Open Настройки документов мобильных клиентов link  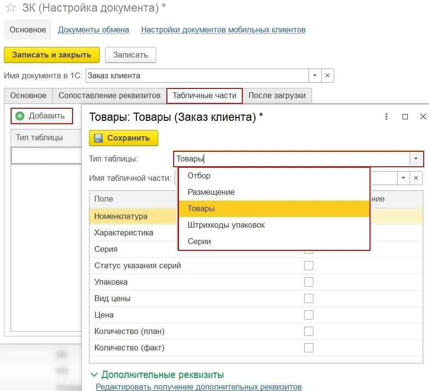pyautogui.click(x=223, y=29)
